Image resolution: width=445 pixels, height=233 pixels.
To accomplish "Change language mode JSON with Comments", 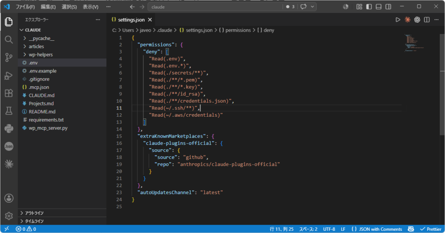I will pyautogui.click(x=377, y=229).
